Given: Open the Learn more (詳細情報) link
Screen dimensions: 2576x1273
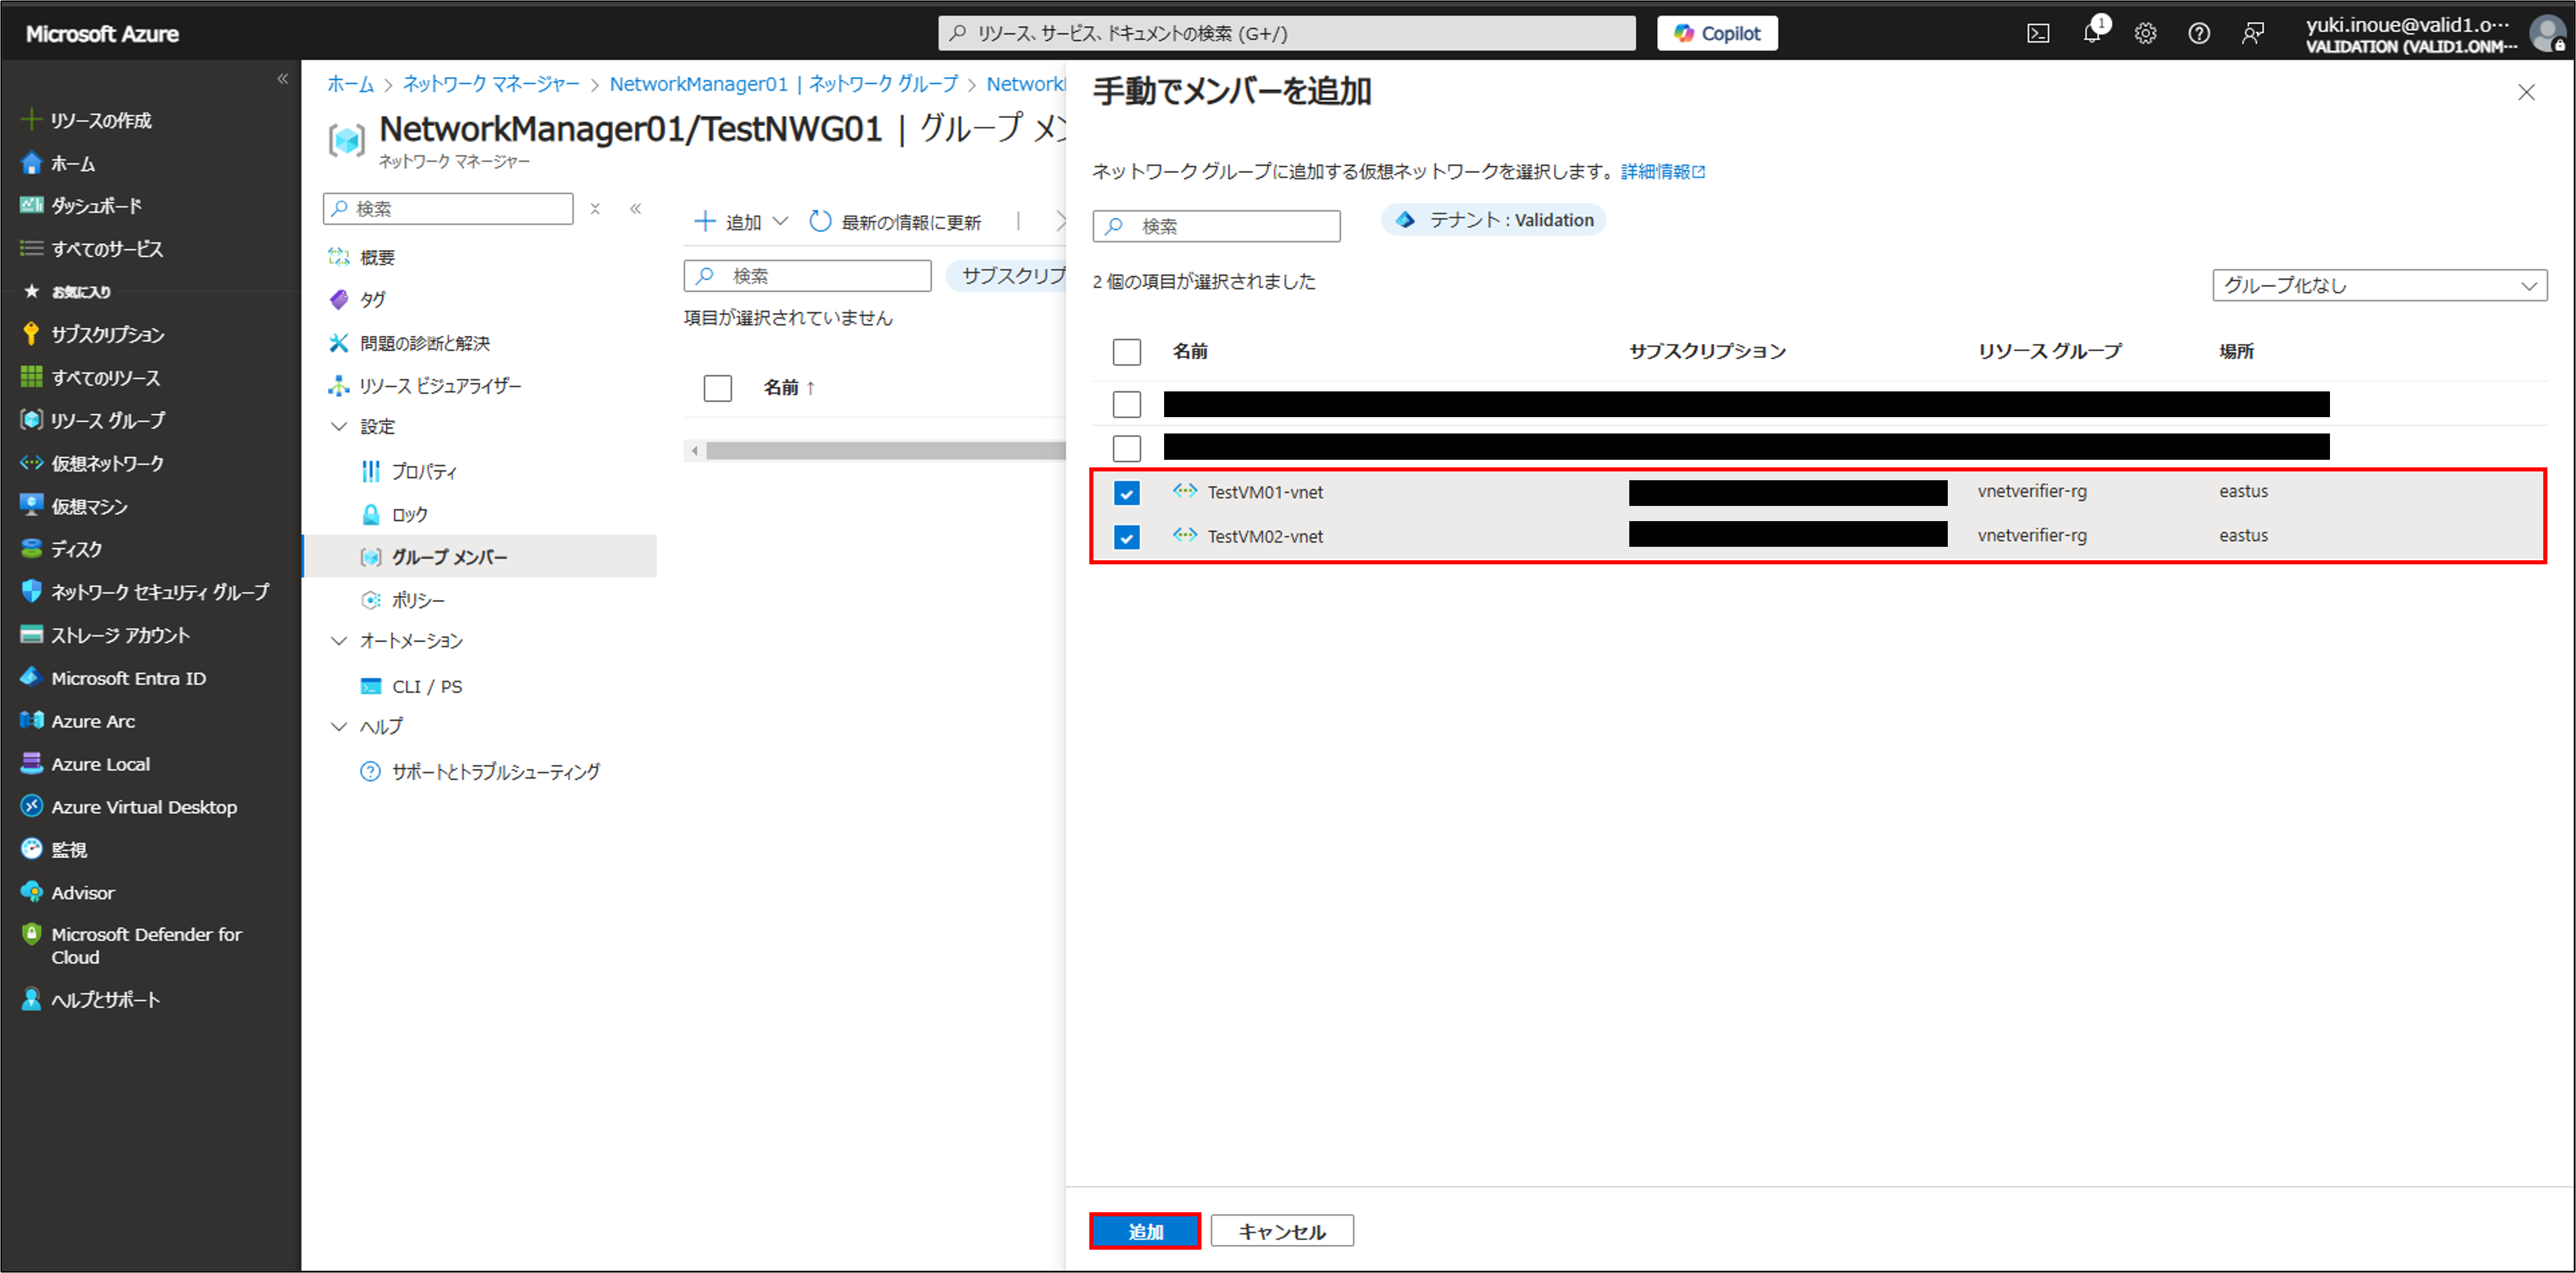Looking at the screenshot, I should (1662, 172).
